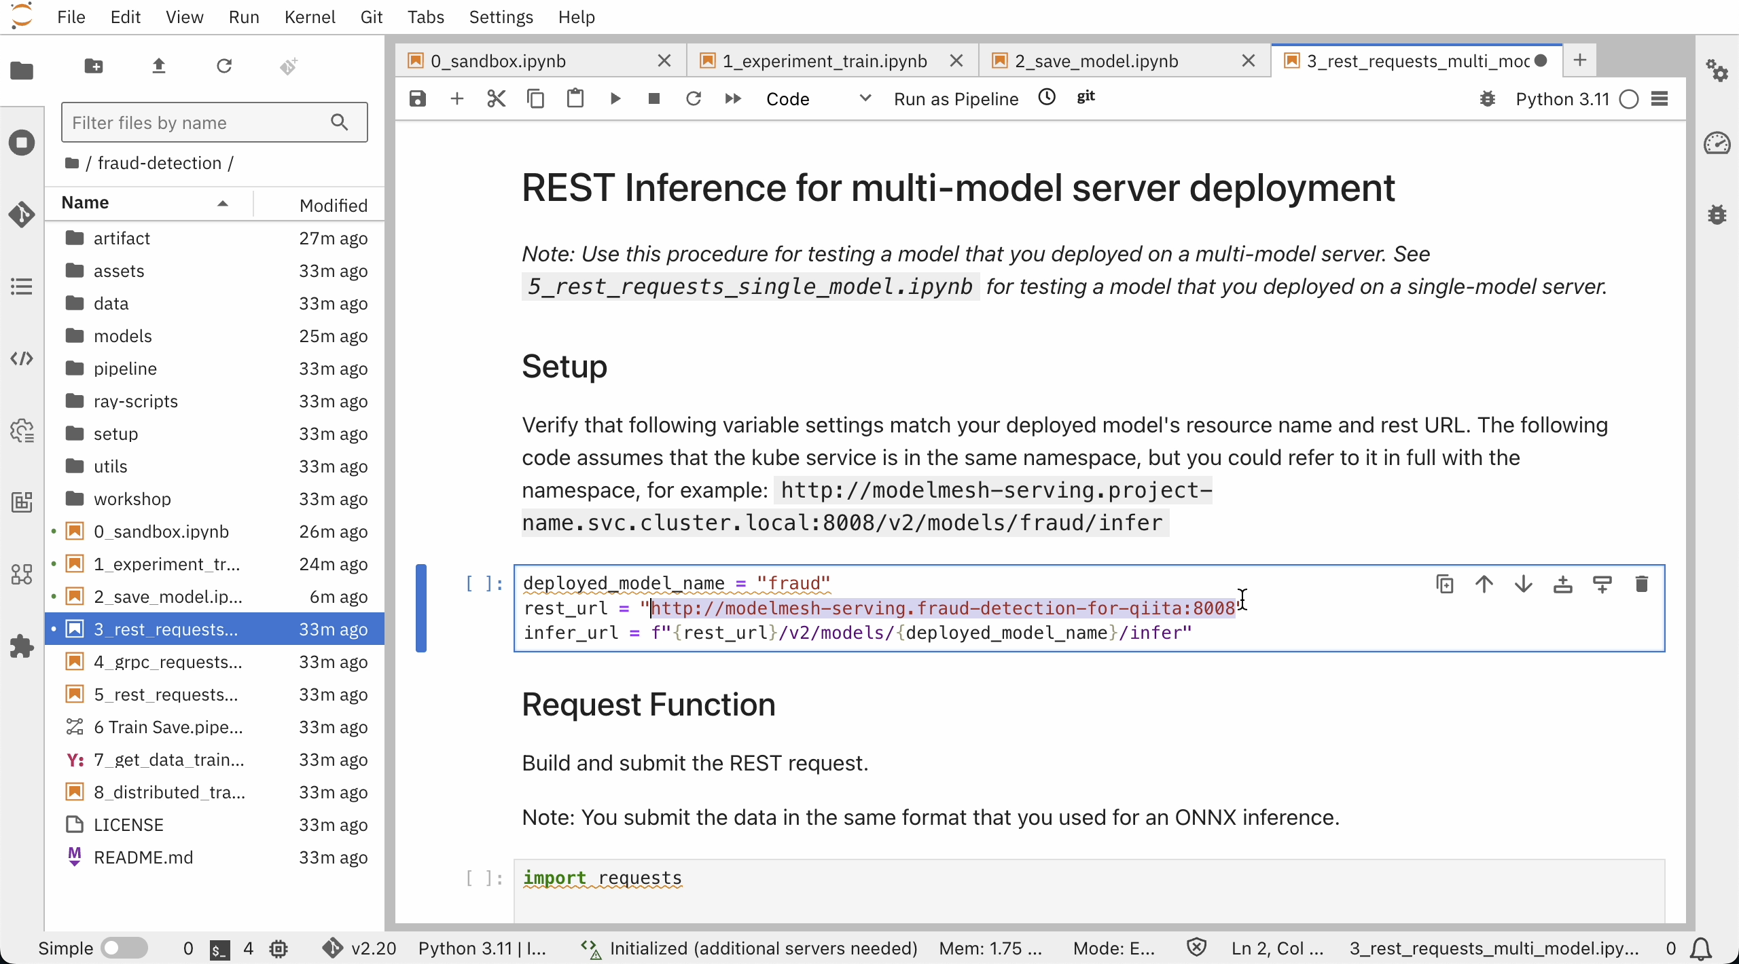The image size is (1739, 964).
Task: Click restart and run all cells icon
Action: [x=732, y=99]
